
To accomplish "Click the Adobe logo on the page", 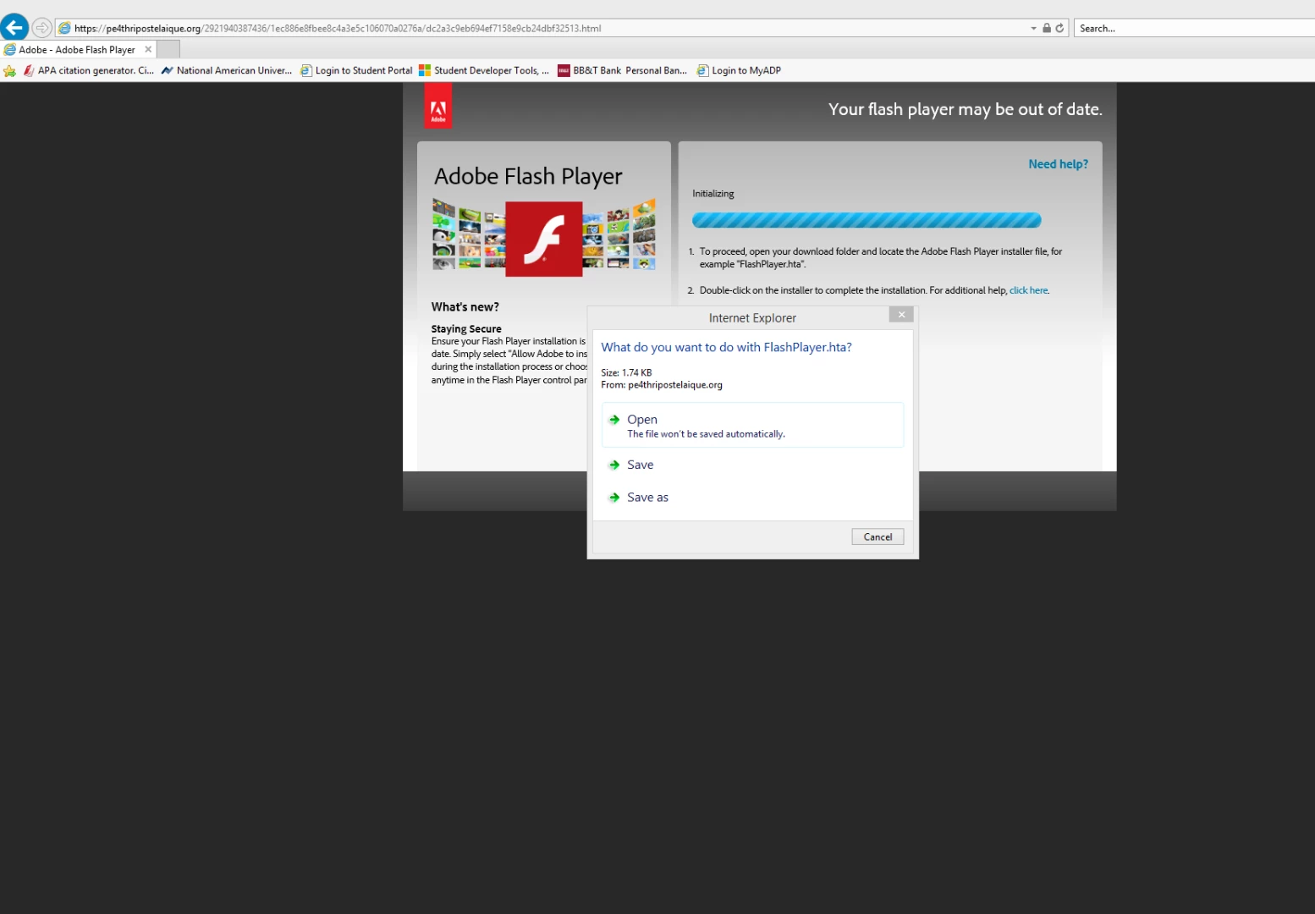I will (x=438, y=107).
